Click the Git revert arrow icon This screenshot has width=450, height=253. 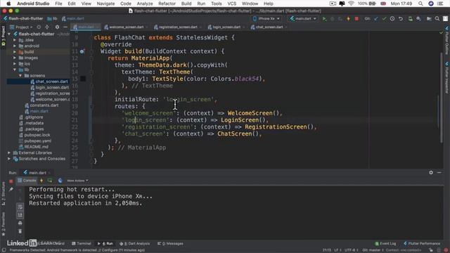tap(401, 19)
